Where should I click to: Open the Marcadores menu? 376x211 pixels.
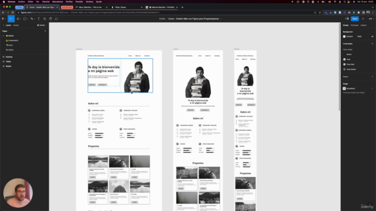[58, 2]
